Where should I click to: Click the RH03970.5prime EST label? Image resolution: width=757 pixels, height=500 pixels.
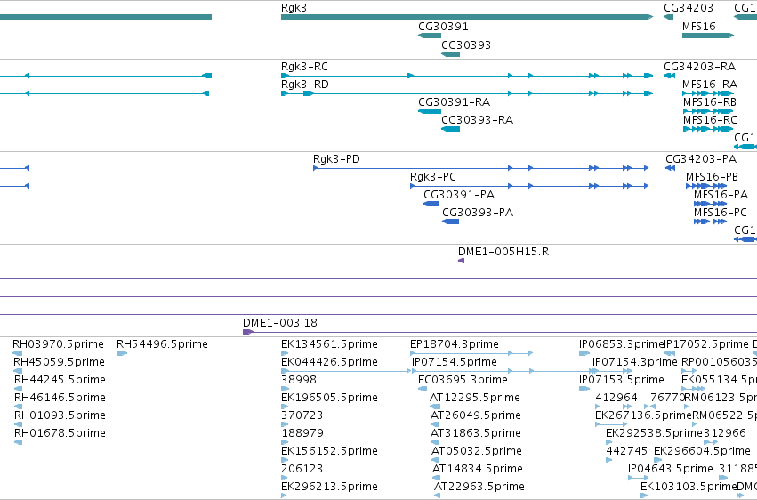point(58,344)
